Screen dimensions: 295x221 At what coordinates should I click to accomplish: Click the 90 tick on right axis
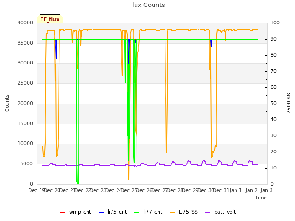pyautogui.click(x=273, y=39)
